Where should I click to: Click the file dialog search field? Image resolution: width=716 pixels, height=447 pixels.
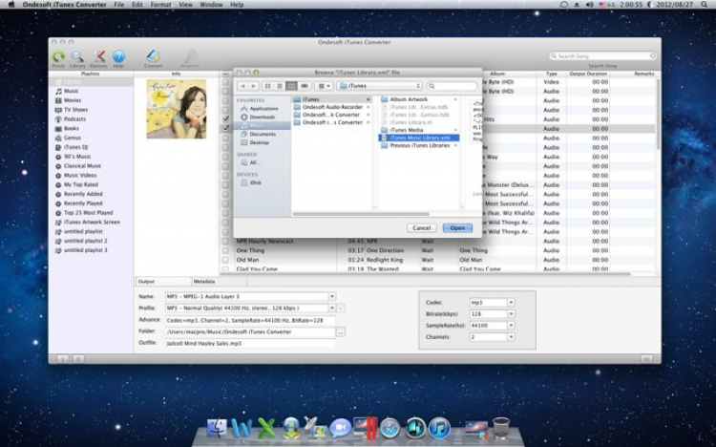point(453,86)
